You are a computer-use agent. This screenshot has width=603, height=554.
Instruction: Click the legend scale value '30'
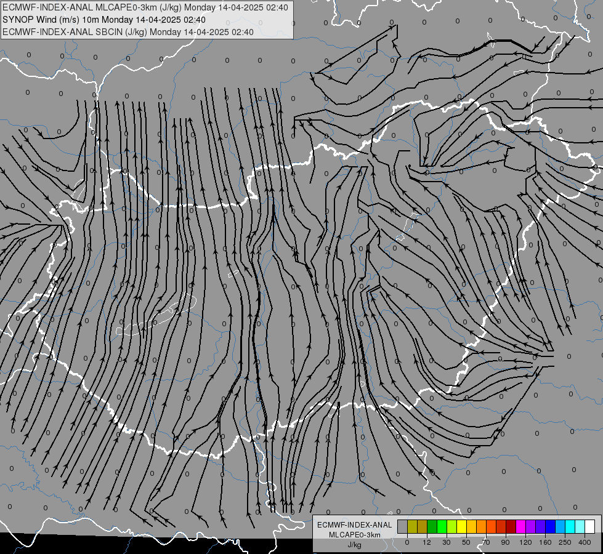pos(447,542)
